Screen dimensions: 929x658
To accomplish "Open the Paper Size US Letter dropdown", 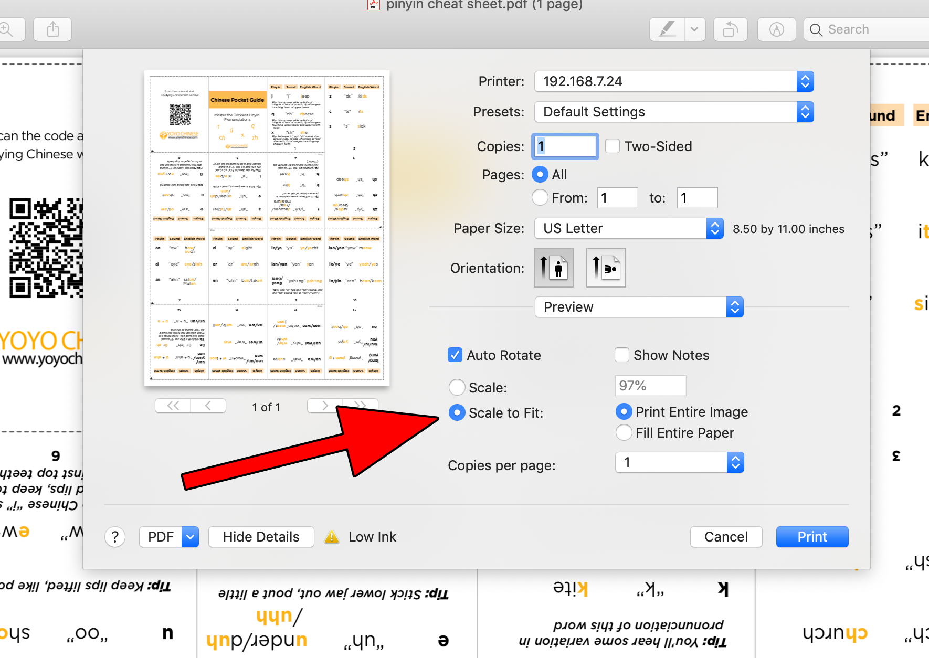I will click(629, 228).
